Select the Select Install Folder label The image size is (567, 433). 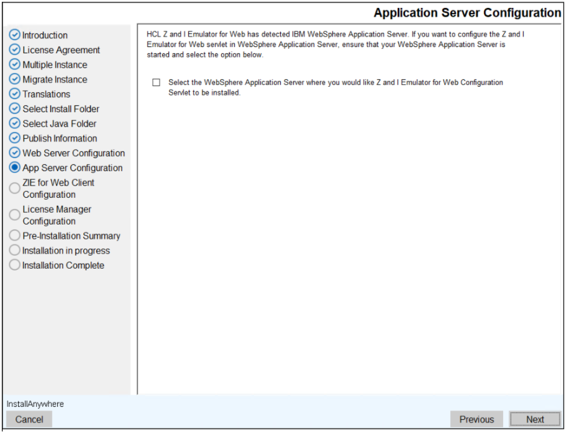pos(61,109)
